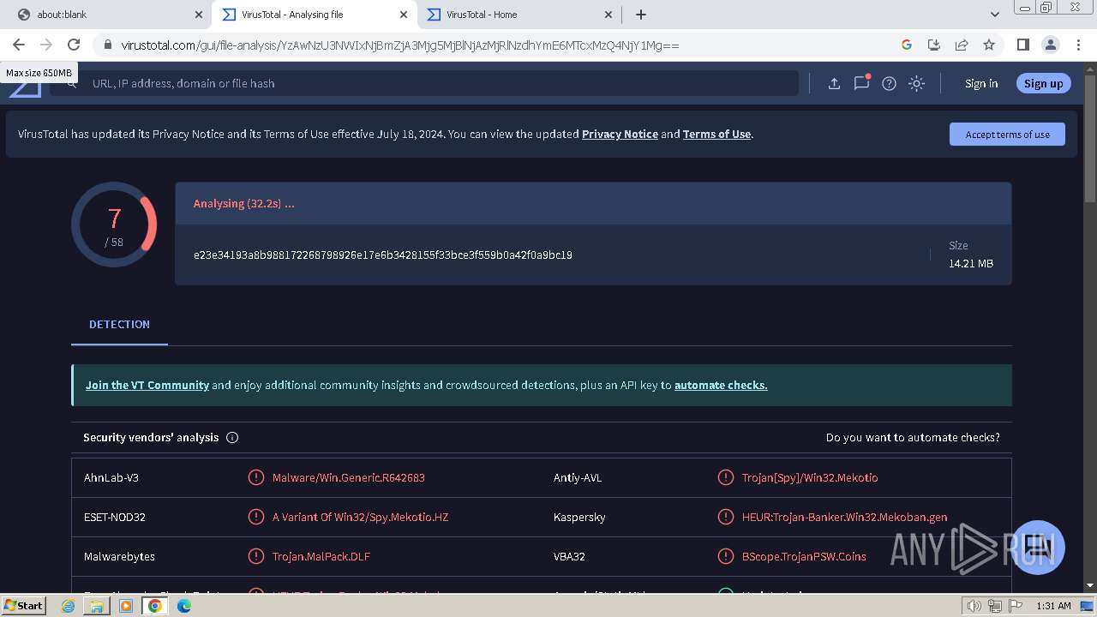The height and width of the screenshot is (617, 1097).
Task: Open new browser tab
Action: tap(640, 15)
